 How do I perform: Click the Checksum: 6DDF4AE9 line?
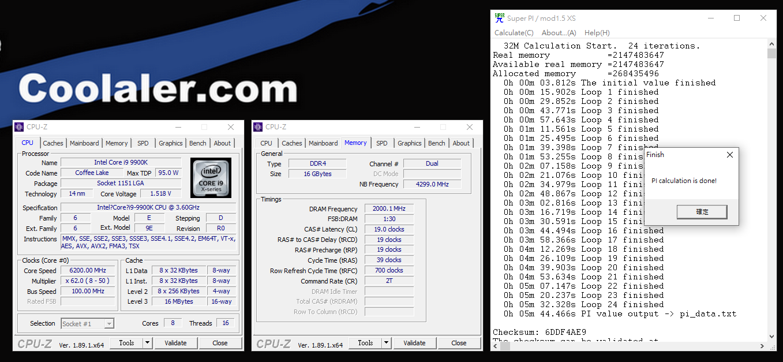540,332
